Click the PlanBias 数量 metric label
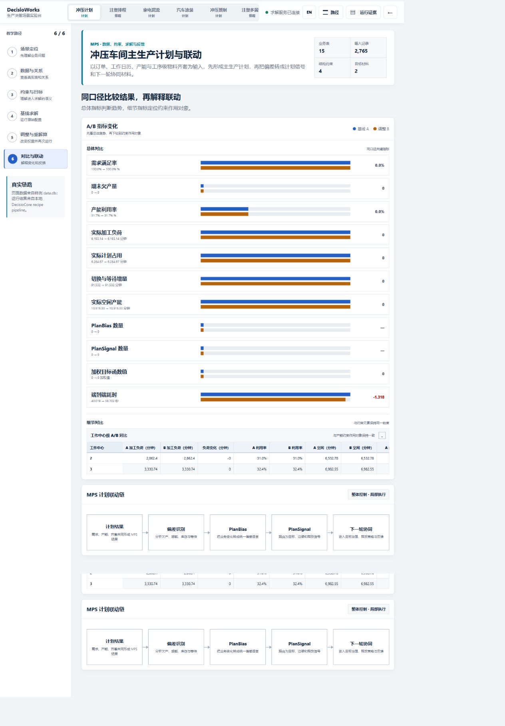Image resolution: width=505 pixels, height=726 pixels. coord(107,326)
